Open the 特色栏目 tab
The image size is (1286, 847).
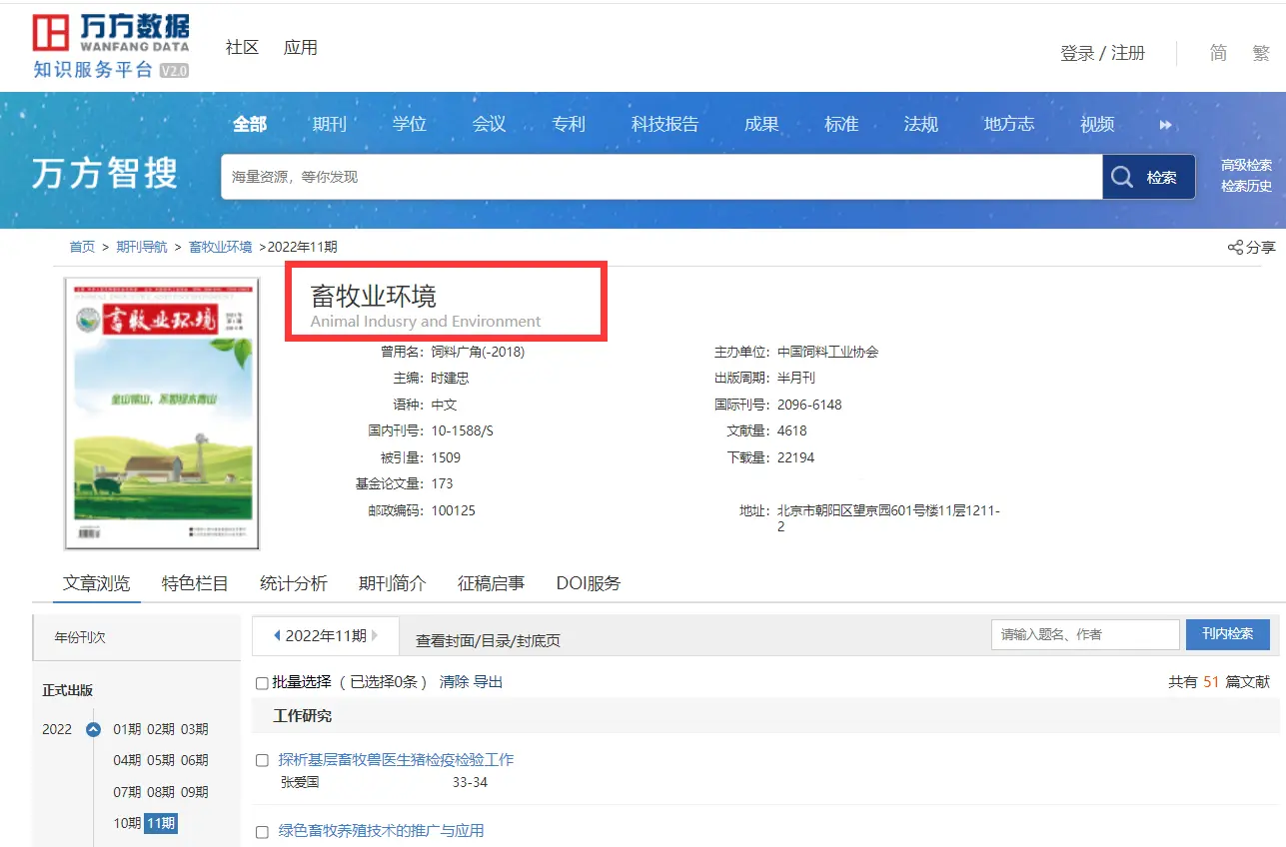[196, 583]
